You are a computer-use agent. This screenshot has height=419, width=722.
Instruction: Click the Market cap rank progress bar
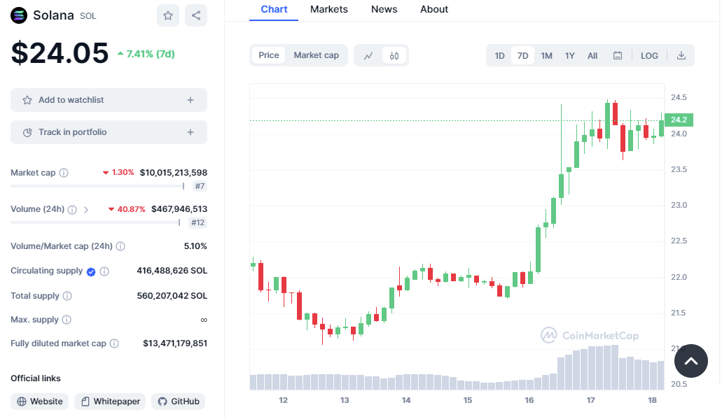pyautogui.click(x=97, y=186)
